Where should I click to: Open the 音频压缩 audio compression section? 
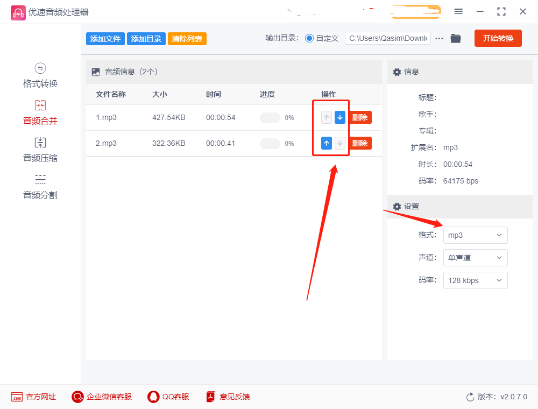pos(40,150)
